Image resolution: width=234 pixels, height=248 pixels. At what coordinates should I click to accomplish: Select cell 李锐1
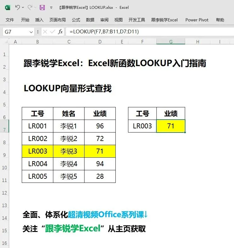pos(69,126)
